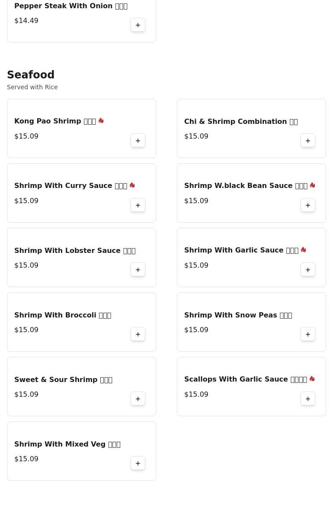Select Sweet & Sour Shrimp title text
This screenshot has height=505, width=333.
pyautogui.click(x=63, y=380)
